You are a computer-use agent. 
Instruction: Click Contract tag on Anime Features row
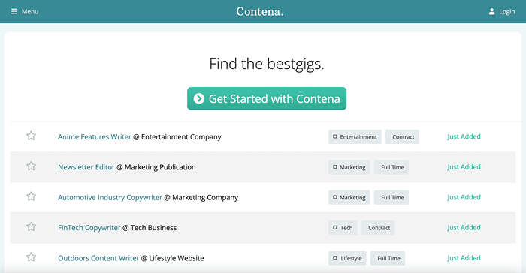coord(402,137)
